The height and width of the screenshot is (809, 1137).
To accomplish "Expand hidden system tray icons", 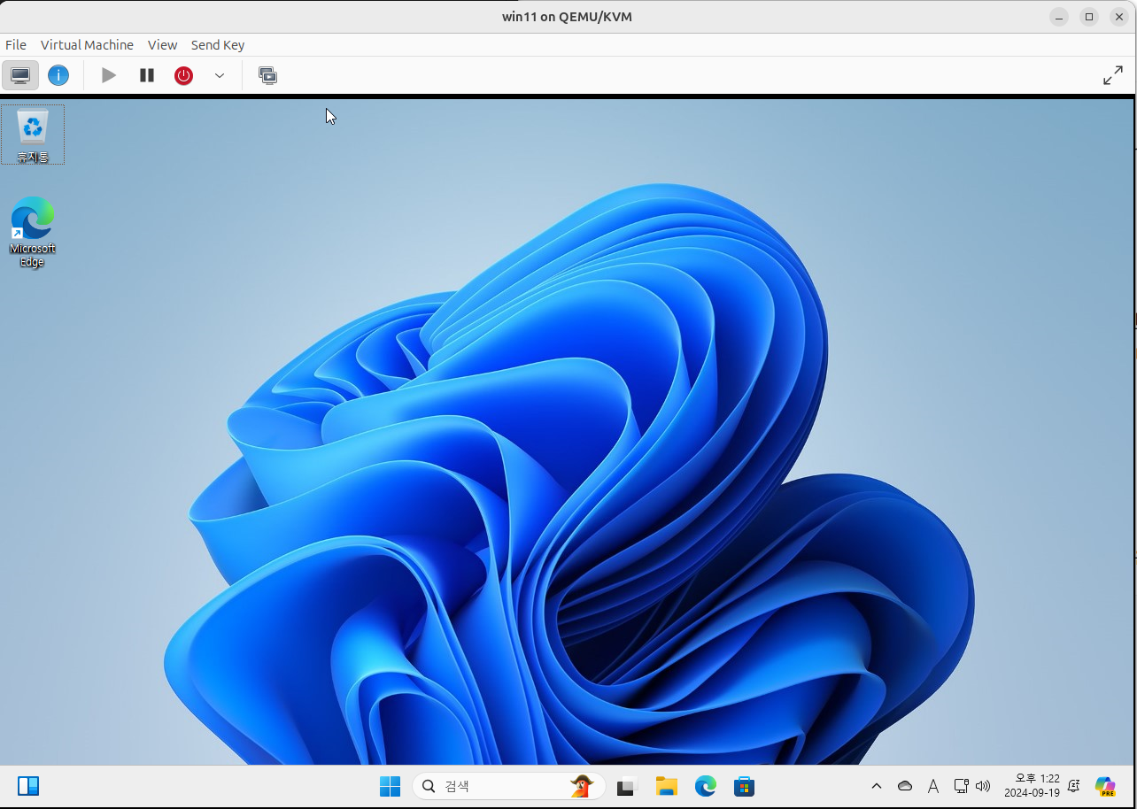I will (x=877, y=786).
